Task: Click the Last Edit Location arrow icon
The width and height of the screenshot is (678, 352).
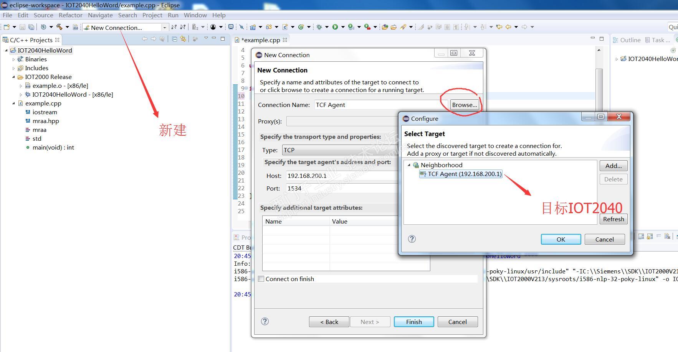Action: coord(499,27)
